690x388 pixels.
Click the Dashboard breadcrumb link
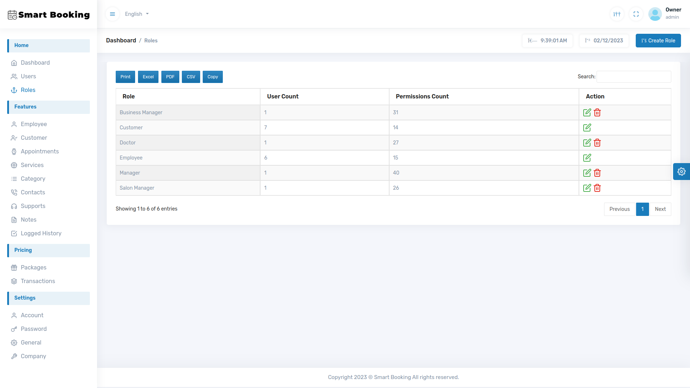click(x=121, y=41)
